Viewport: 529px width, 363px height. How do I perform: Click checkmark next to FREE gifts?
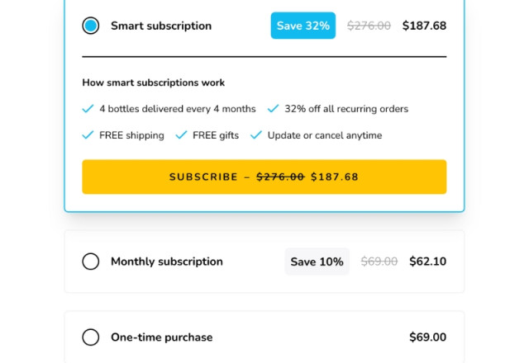pos(181,135)
